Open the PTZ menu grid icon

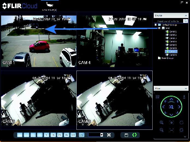coord(158,97)
